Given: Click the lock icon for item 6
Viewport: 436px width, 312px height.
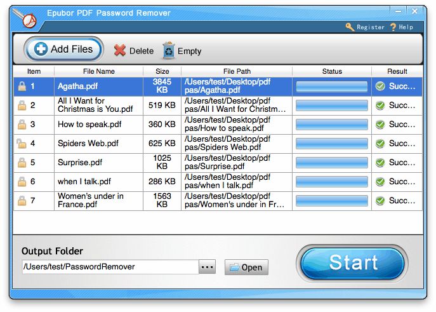Looking at the screenshot, I should [x=22, y=182].
